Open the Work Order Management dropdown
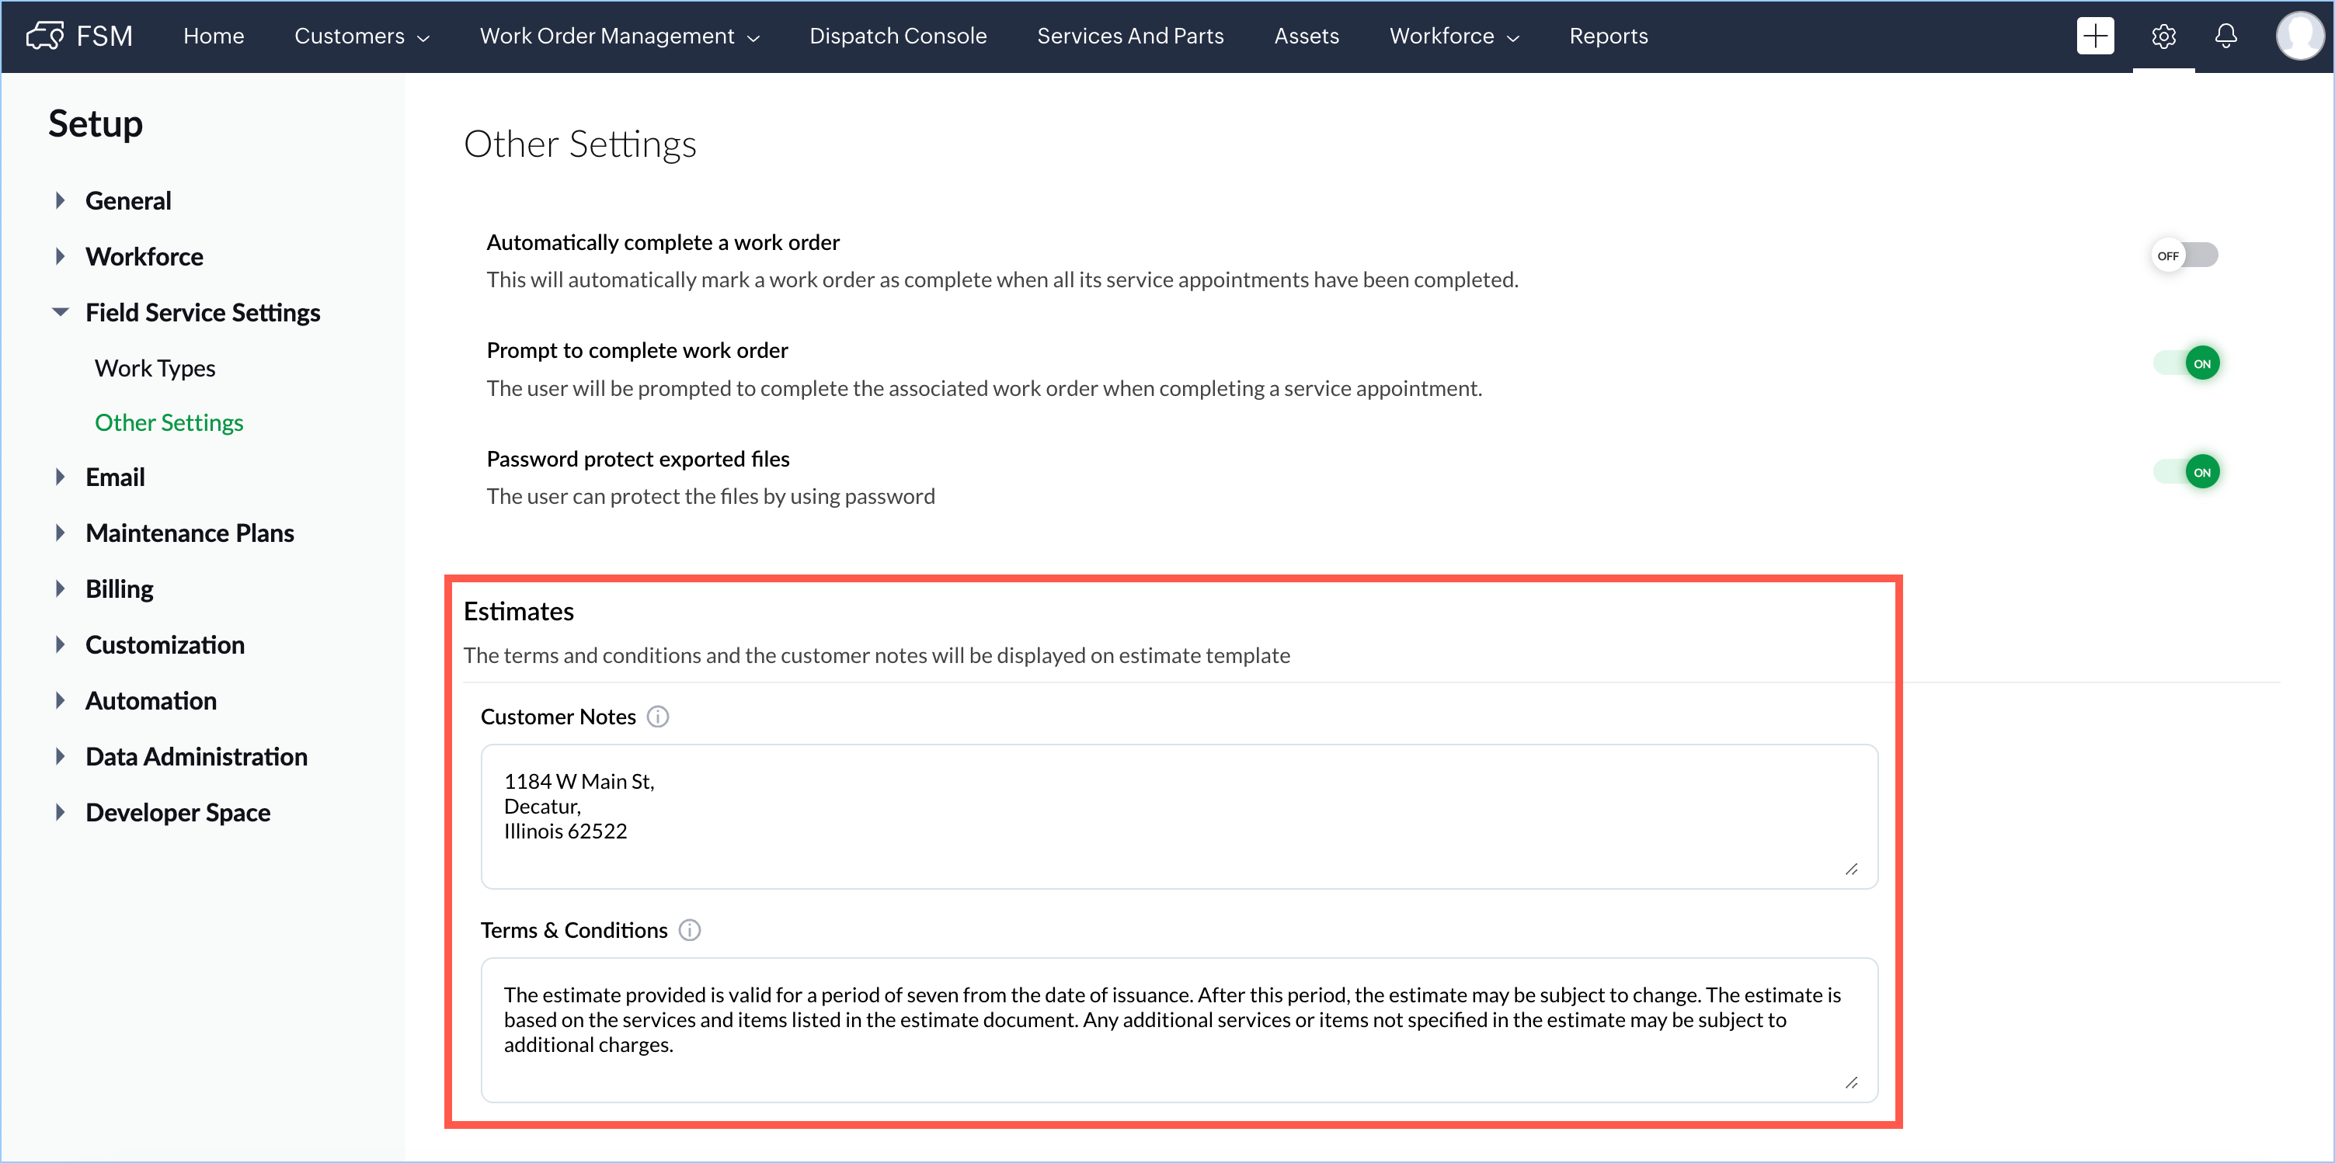Viewport: 2335px width, 1163px height. (619, 36)
